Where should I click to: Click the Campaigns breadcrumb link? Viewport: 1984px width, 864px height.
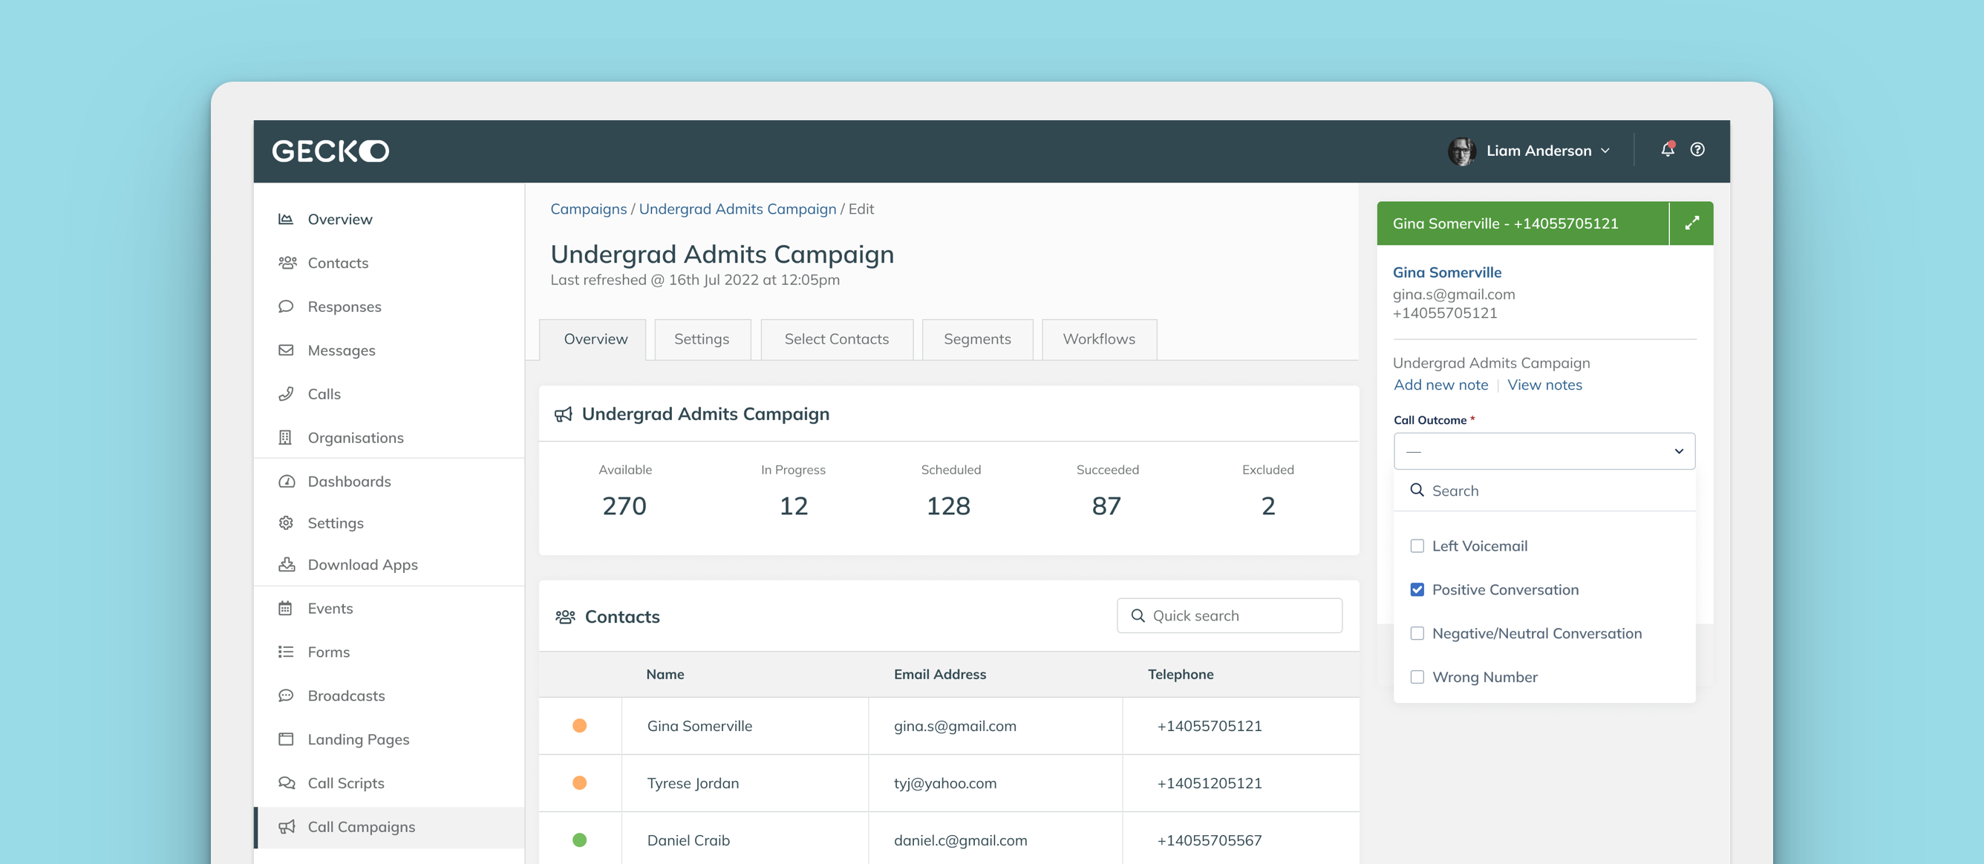click(x=588, y=209)
